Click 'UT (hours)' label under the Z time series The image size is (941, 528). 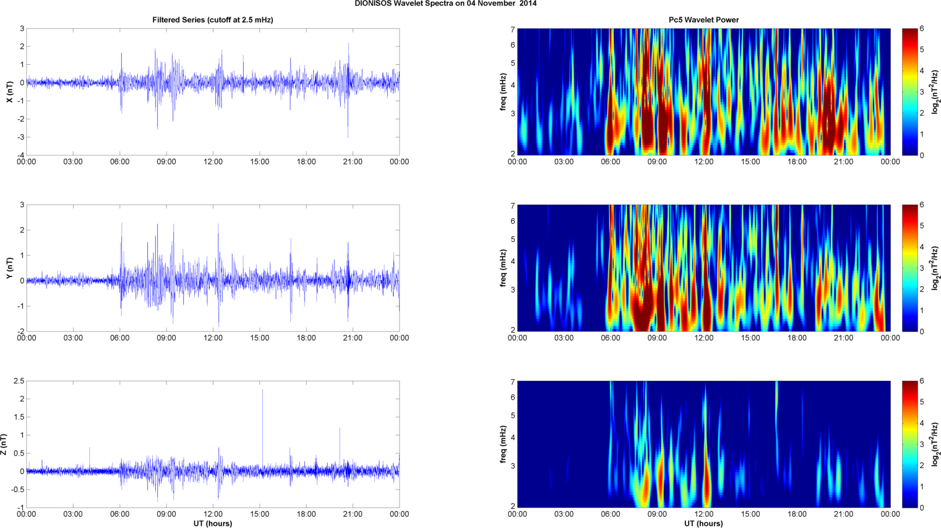(x=213, y=524)
